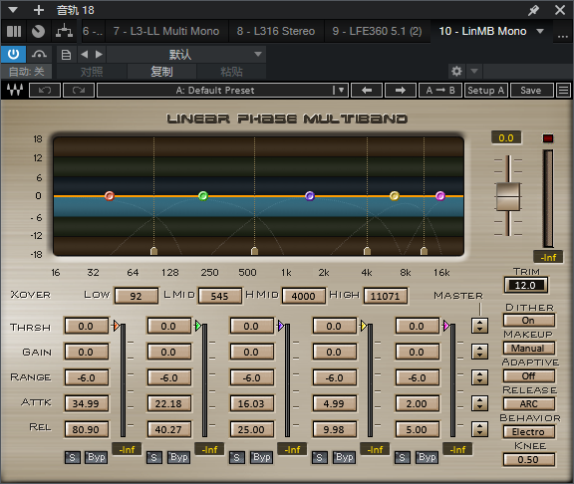Toggle the sidechain icon next to power
Viewport: 574px width, 484px height.
39,55
